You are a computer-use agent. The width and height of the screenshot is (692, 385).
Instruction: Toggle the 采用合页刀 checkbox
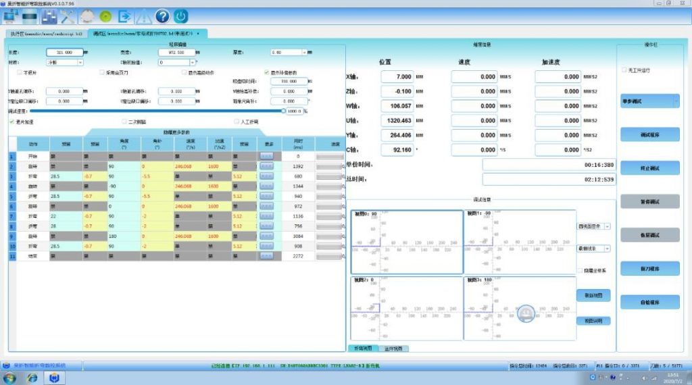102,72
